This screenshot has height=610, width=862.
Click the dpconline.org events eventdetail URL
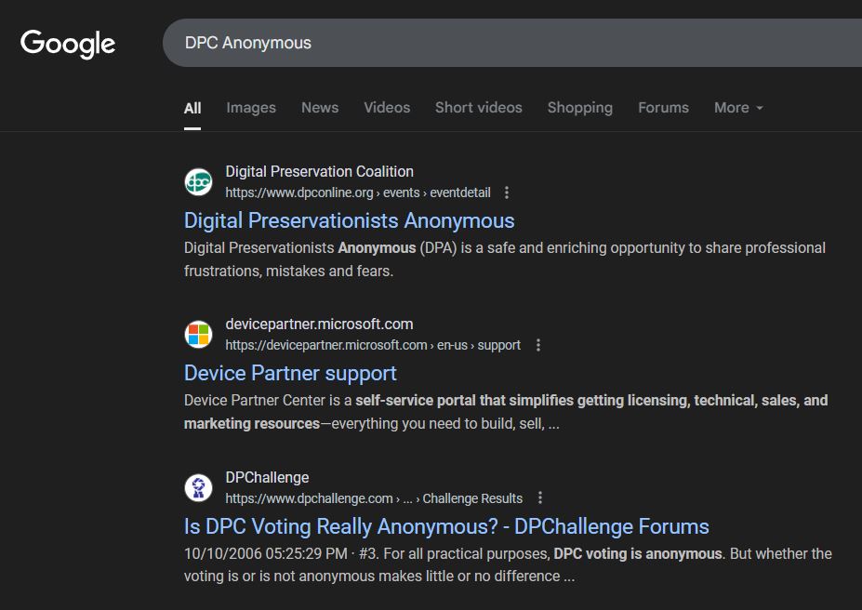(358, 192)
